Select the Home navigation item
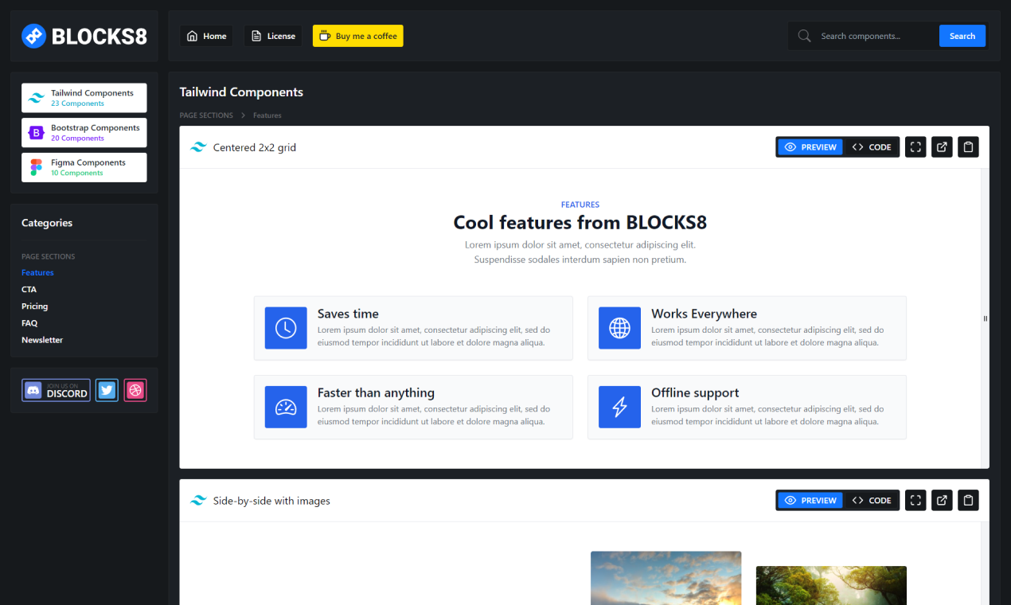Screen dimensions: 1011x605 pos(206,35)
